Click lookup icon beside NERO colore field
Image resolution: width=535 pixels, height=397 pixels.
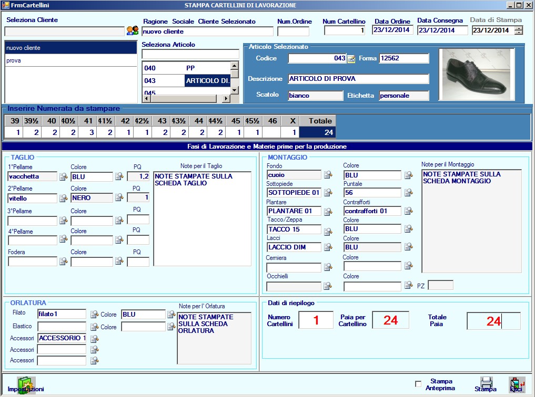point(119,197)
